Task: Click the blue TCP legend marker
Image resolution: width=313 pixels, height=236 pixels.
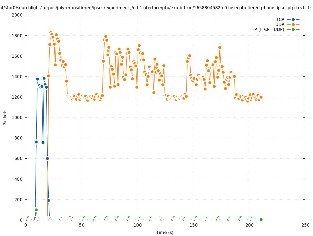Action: pyautogui.click(x=293, y=19)
